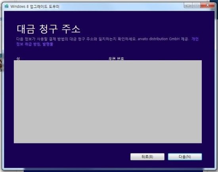Click the 다음(N) button to continue
This screenshot has height=172, width=218.
[x=185, y=157]
